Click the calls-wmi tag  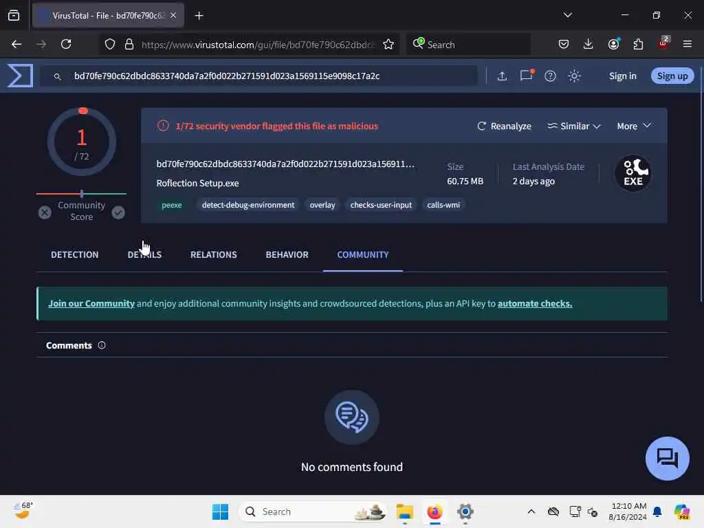pyautogui.click(x=443, y=205)
